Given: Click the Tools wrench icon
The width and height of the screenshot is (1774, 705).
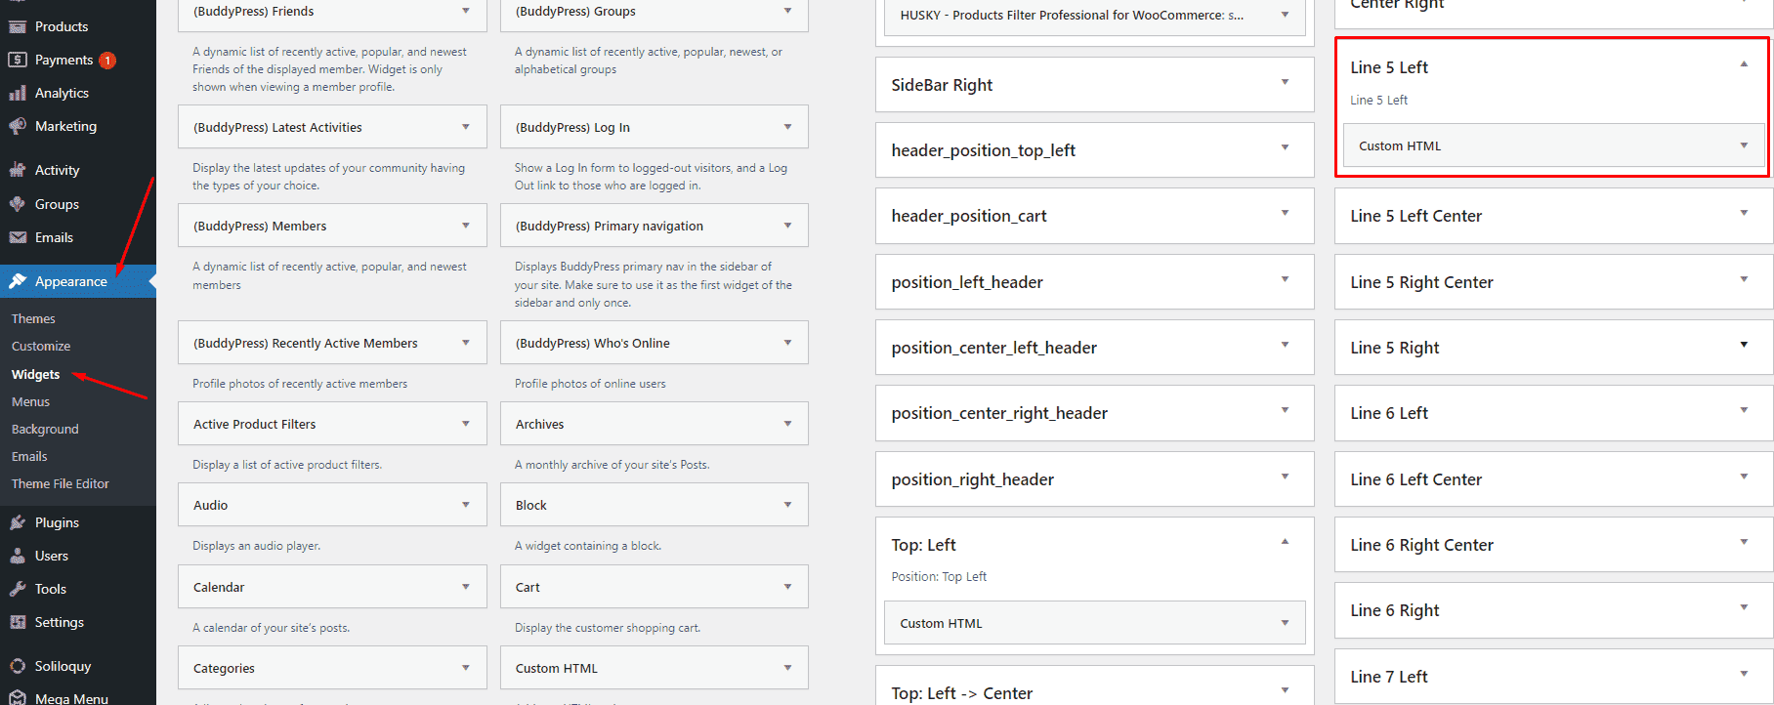Looking at the screenshot, I should [x=18, y=589].
